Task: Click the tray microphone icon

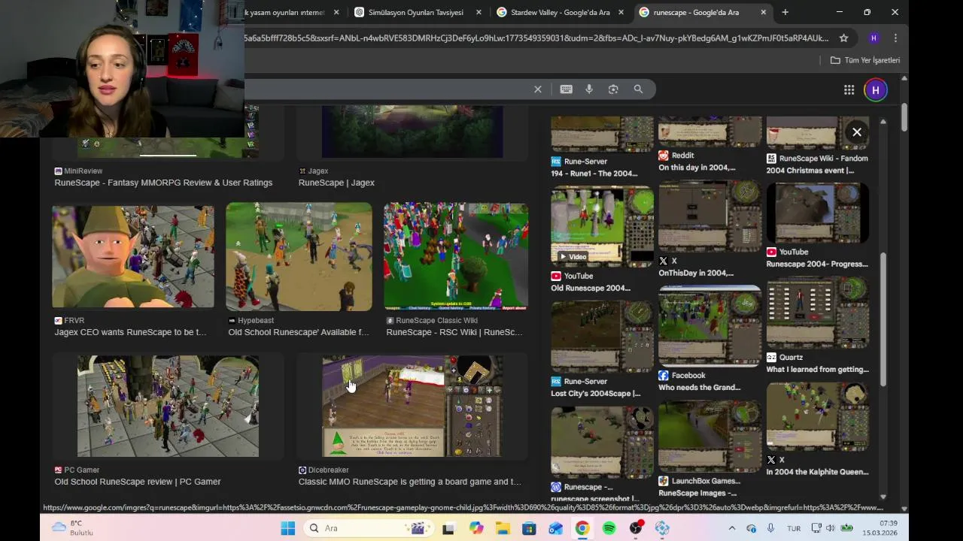Action: point(770,528)
